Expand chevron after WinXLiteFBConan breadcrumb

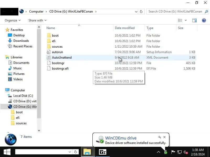click(x=96, y=12)
